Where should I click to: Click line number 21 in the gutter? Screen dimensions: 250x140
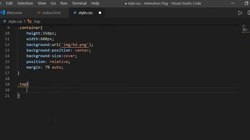(x=7, y=96)
